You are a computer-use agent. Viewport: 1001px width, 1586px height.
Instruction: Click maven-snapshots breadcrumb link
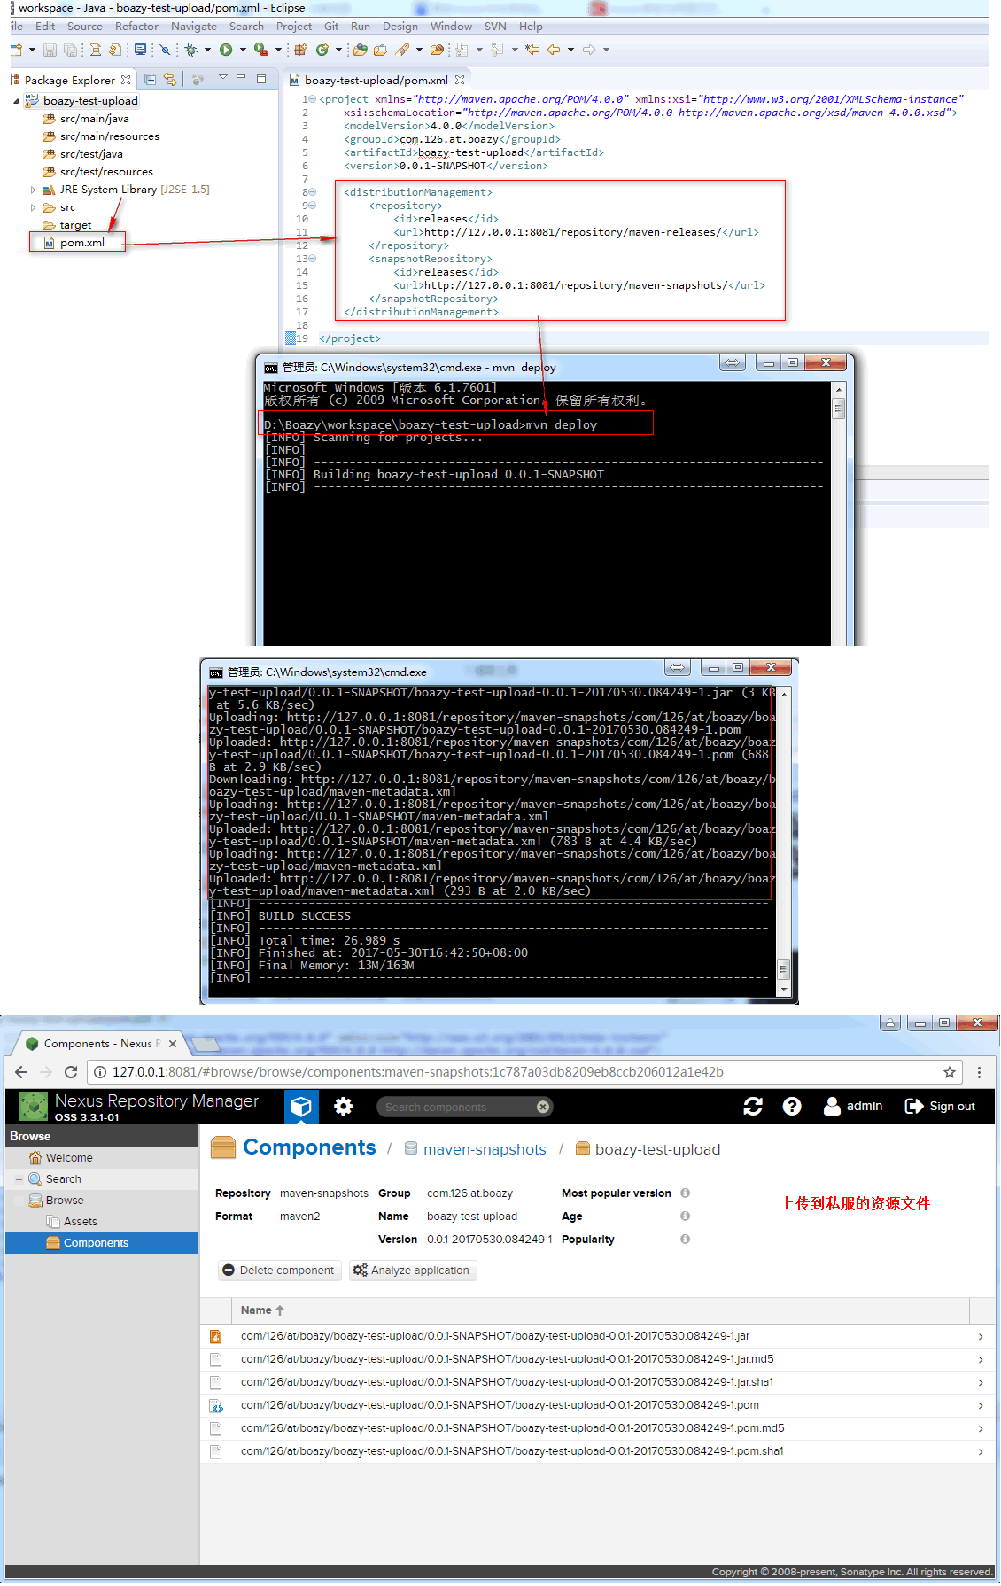coord(485,1150)
